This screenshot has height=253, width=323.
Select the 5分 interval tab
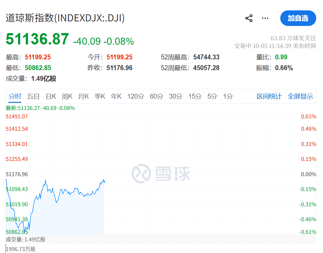pyautogui.click(x=212, y=96)
